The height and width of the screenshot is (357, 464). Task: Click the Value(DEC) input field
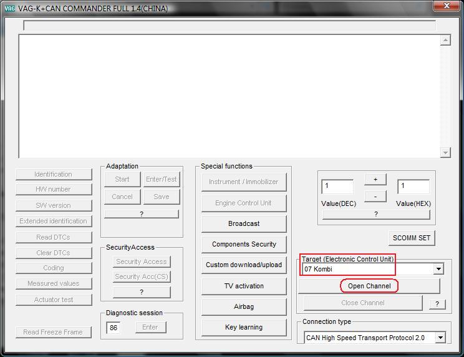point(337,187)
